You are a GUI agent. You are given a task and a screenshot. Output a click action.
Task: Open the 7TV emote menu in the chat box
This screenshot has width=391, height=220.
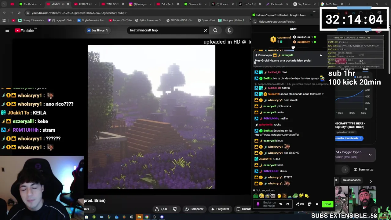[281, 204]
